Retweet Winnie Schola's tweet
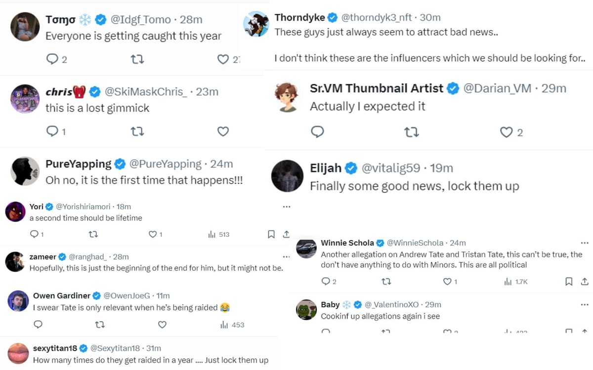The image size is (593, 370). pos(386,281)
